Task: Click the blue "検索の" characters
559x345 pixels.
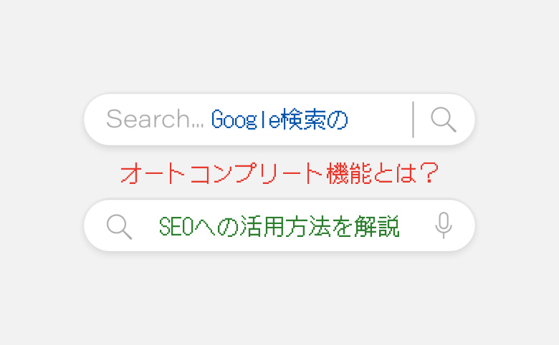Action: [315, 120]
